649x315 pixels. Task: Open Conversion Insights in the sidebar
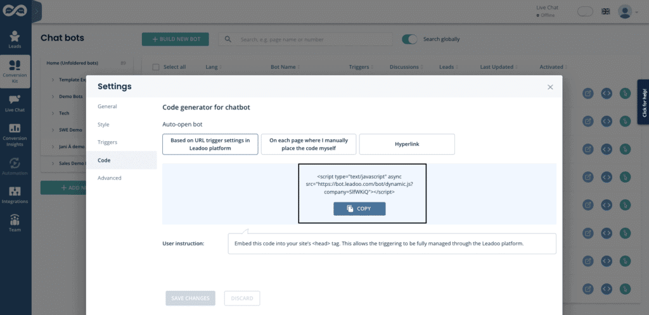(x=15, y=132)
